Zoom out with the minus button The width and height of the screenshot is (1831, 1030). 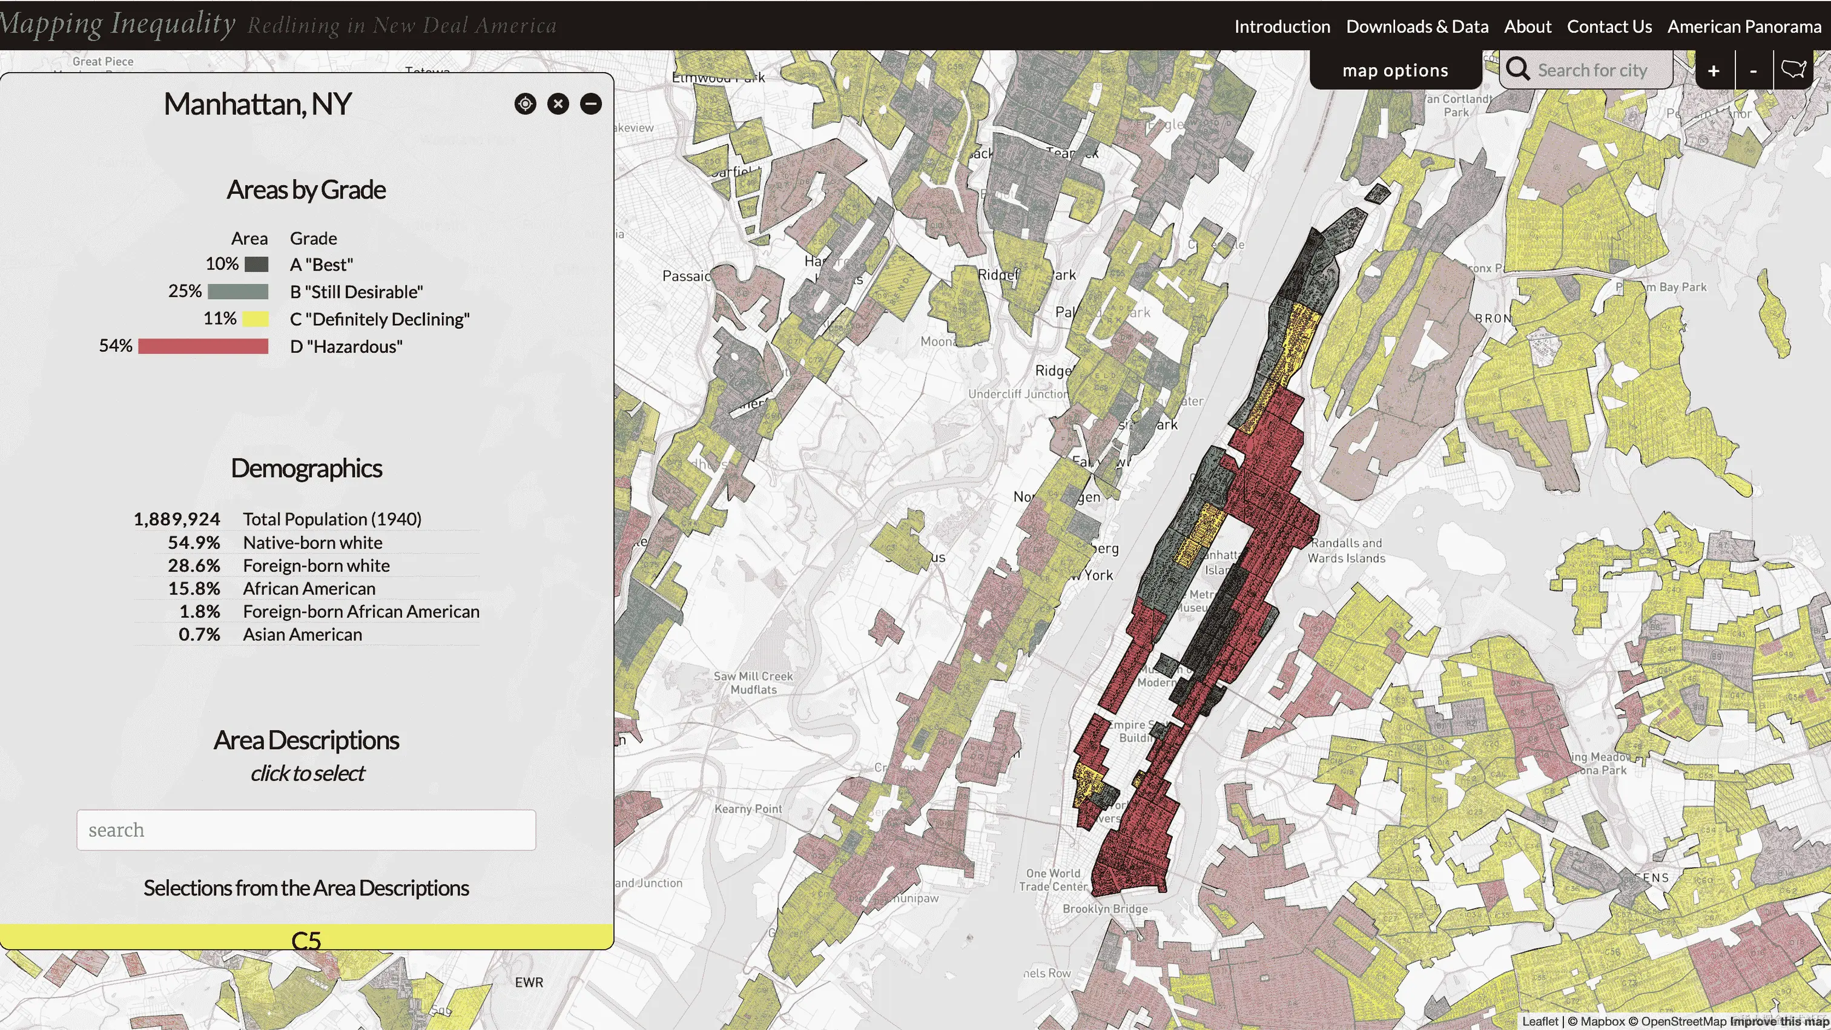coord(1753,70)
